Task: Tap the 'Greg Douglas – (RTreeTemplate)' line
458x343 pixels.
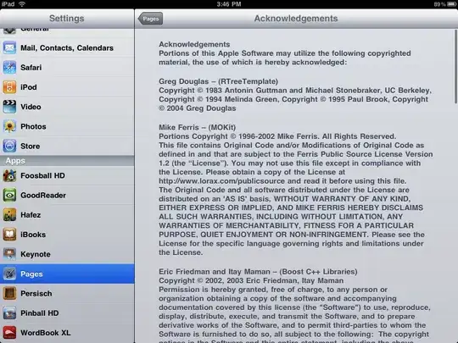Action: tap(219, 81)
